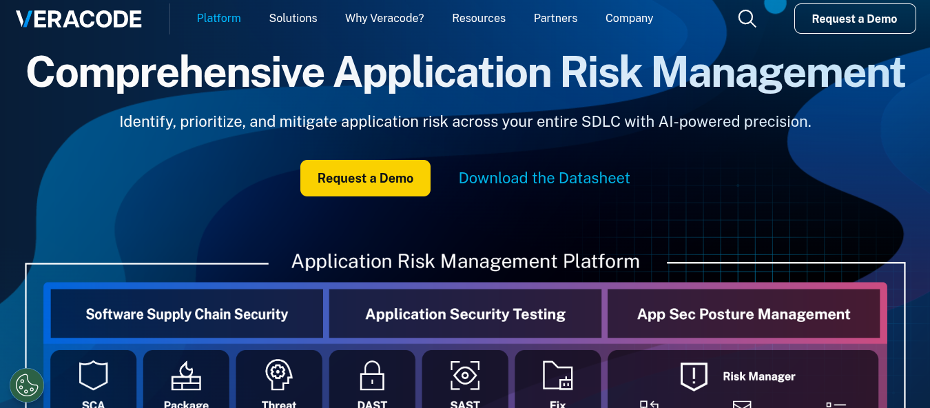Click the Package firewall icon
930x408 pixels.
coord(186,376)
